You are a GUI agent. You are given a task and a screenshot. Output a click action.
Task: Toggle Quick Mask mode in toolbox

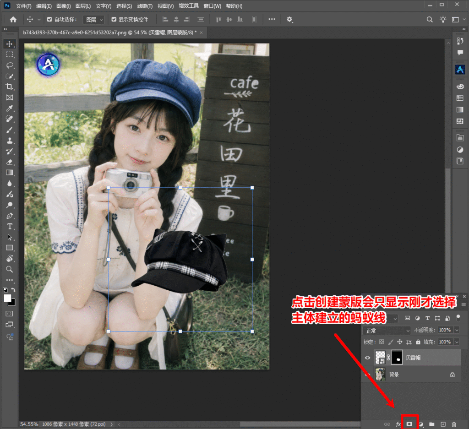[10, 314]
